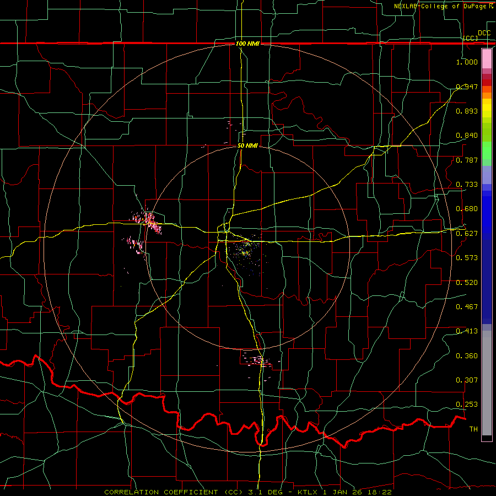Click the 0.467 legend value
496x496 pixels.
coord(467,307)
